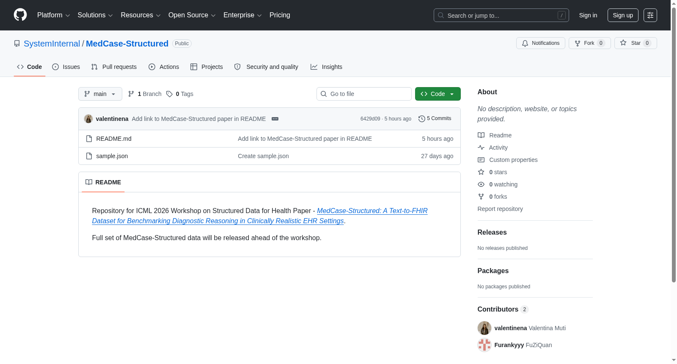
Task: Click the Sign up button
Action: point(623,15)
